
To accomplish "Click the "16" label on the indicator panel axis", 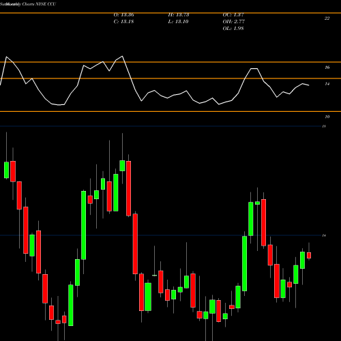I will coord(327,68).
